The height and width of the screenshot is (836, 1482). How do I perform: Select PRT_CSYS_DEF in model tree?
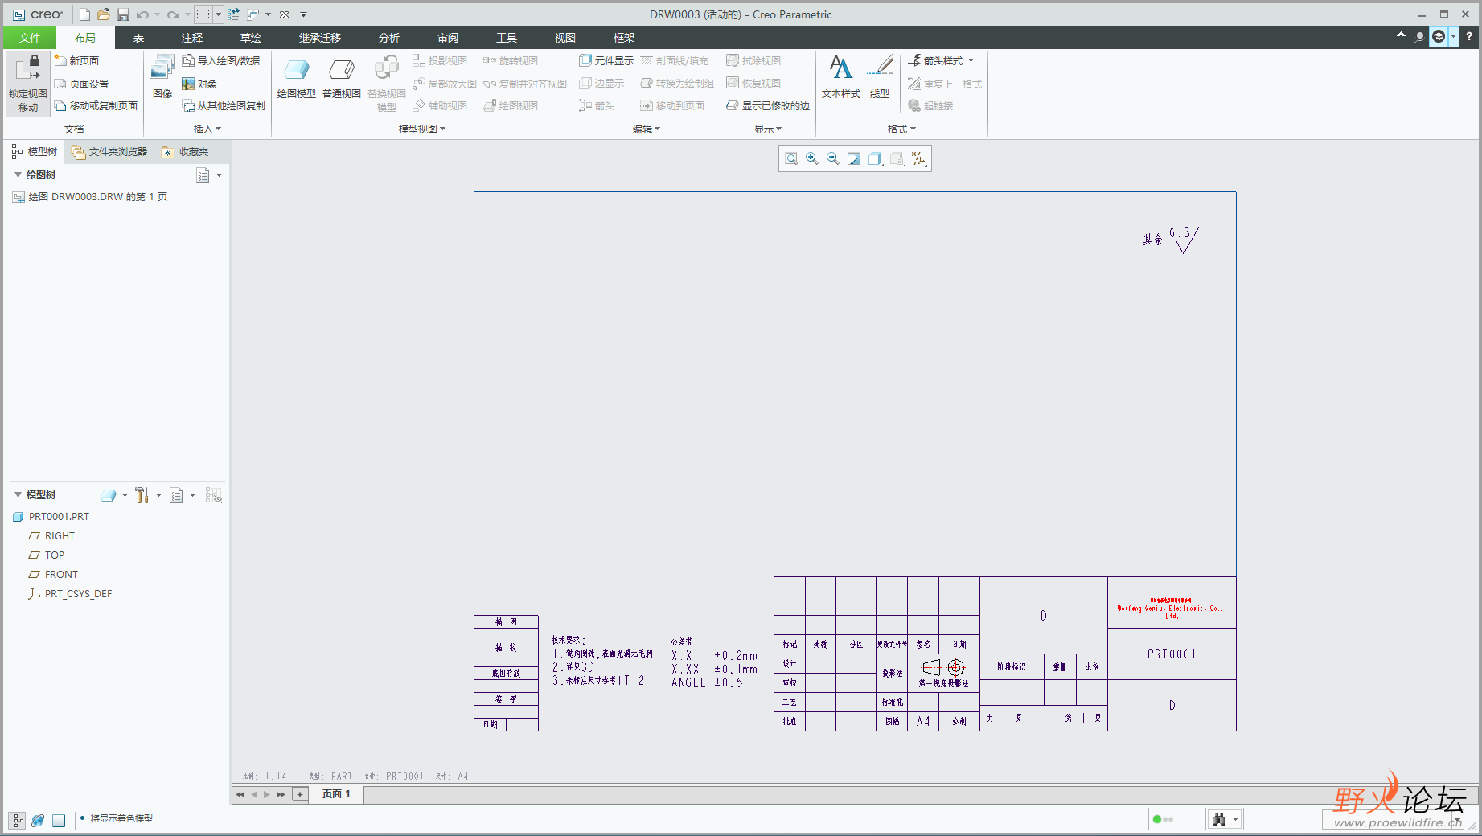pos(70,594)
